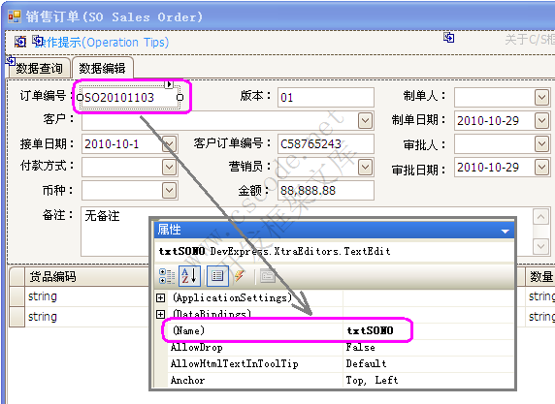This screenshot has height=404, width=555.
Task: Open the 客户 combo box dropdown
Action: click(x=365, y=120)
